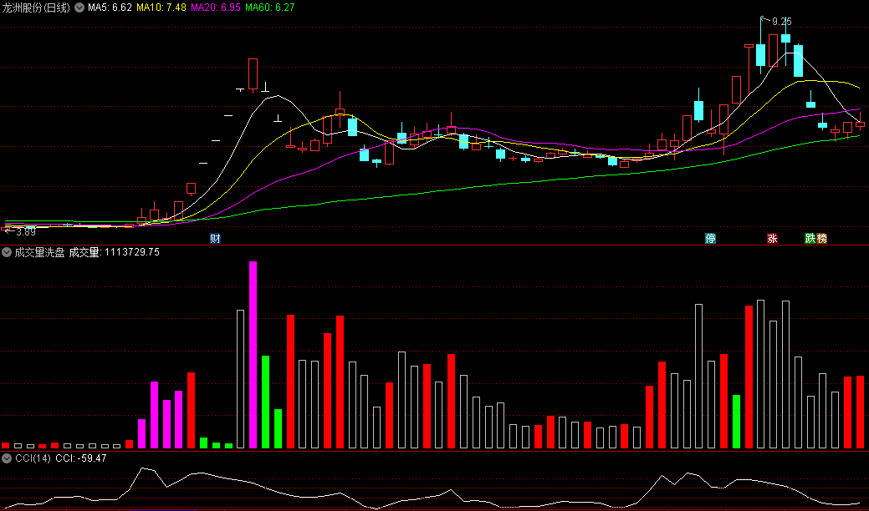Click the green 跌 marker icon

click(810, 238)
